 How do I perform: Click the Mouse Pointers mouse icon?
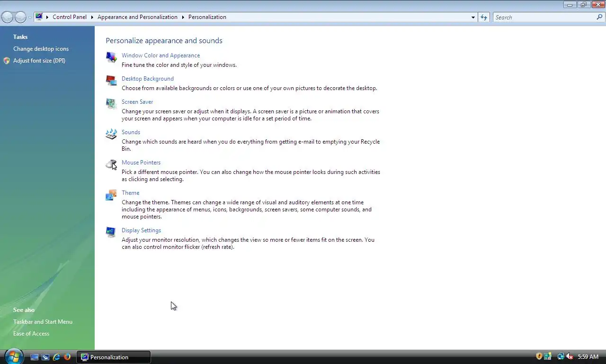click(x=111, y=164)
